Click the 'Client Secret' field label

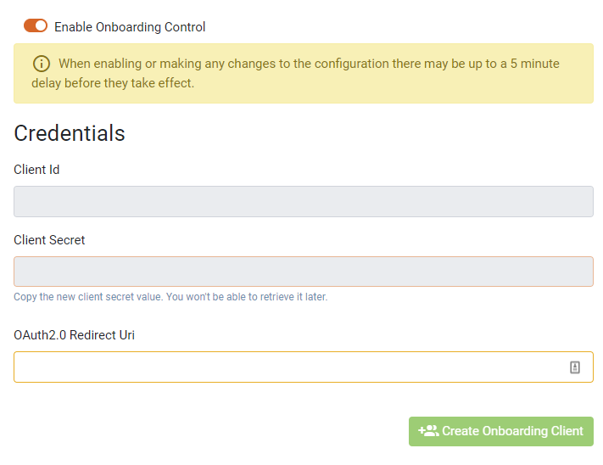coord(49,240)
